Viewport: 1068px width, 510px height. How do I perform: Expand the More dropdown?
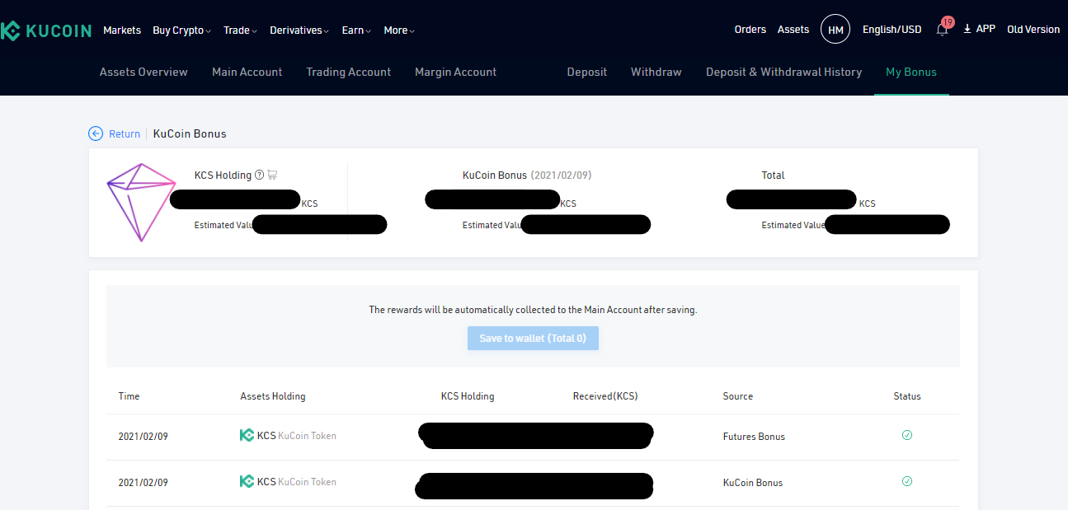399,30
